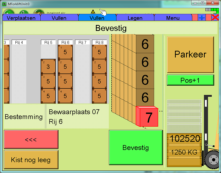221x173 pixels.
Task: Click the Pos+1 button
Action: point(190,80)
